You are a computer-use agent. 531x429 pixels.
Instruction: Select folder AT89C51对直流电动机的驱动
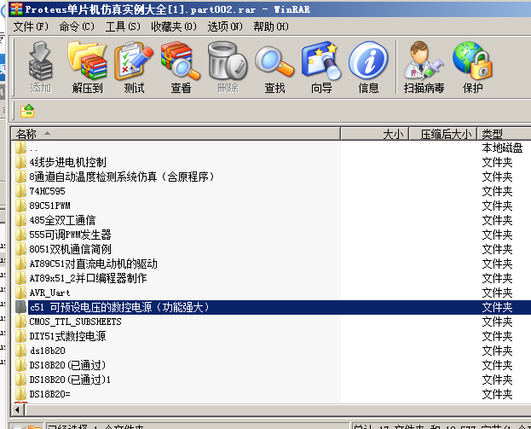pyautogui.click(x=93, y=264)
